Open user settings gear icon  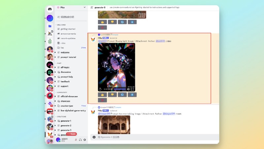(x=85, y=140)
